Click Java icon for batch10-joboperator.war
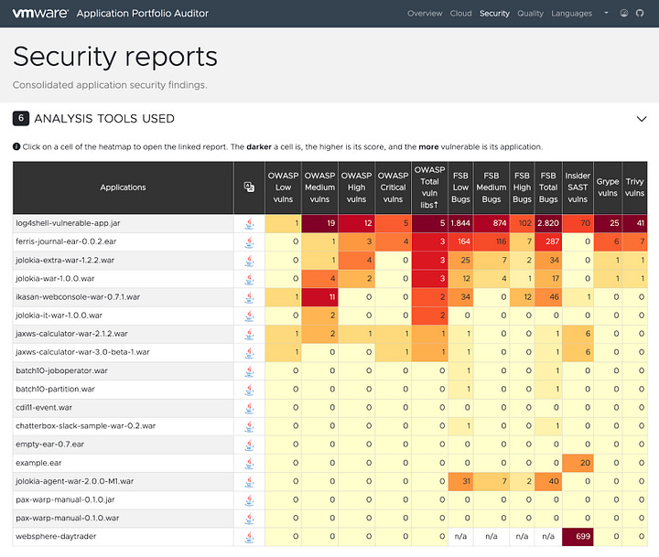 pos(249,371)
